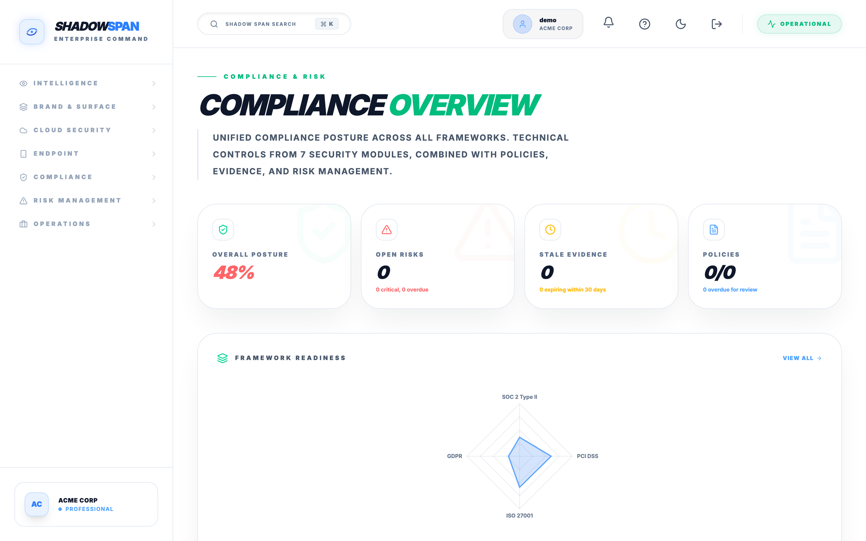Toggle dark mode with the moon icon

pos(681,24)
